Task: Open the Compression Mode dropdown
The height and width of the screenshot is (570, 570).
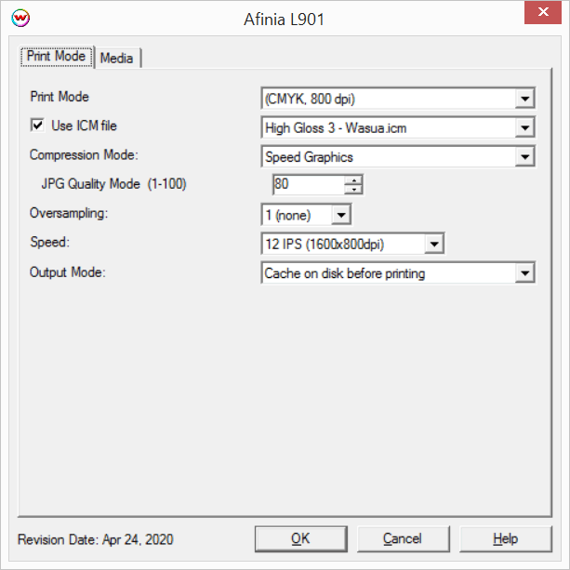Action: coord(525,157)
